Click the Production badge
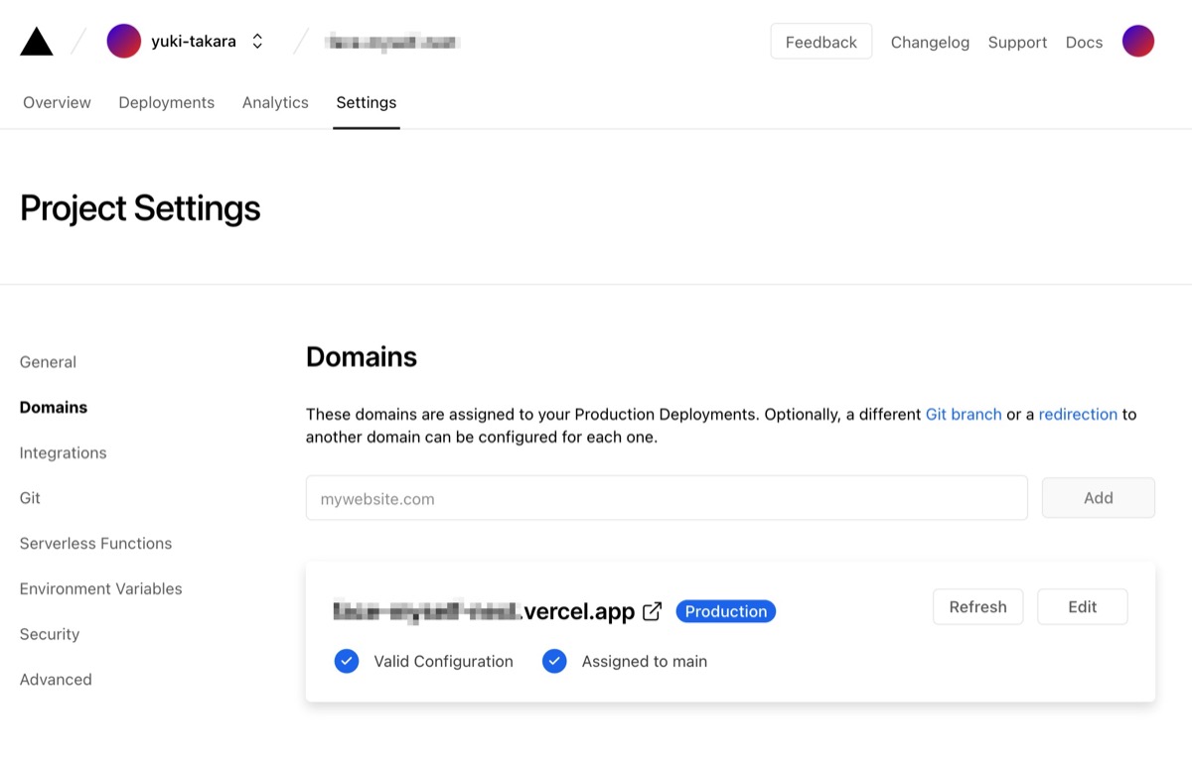This screenshot has height=760, width=1192. 725,611
